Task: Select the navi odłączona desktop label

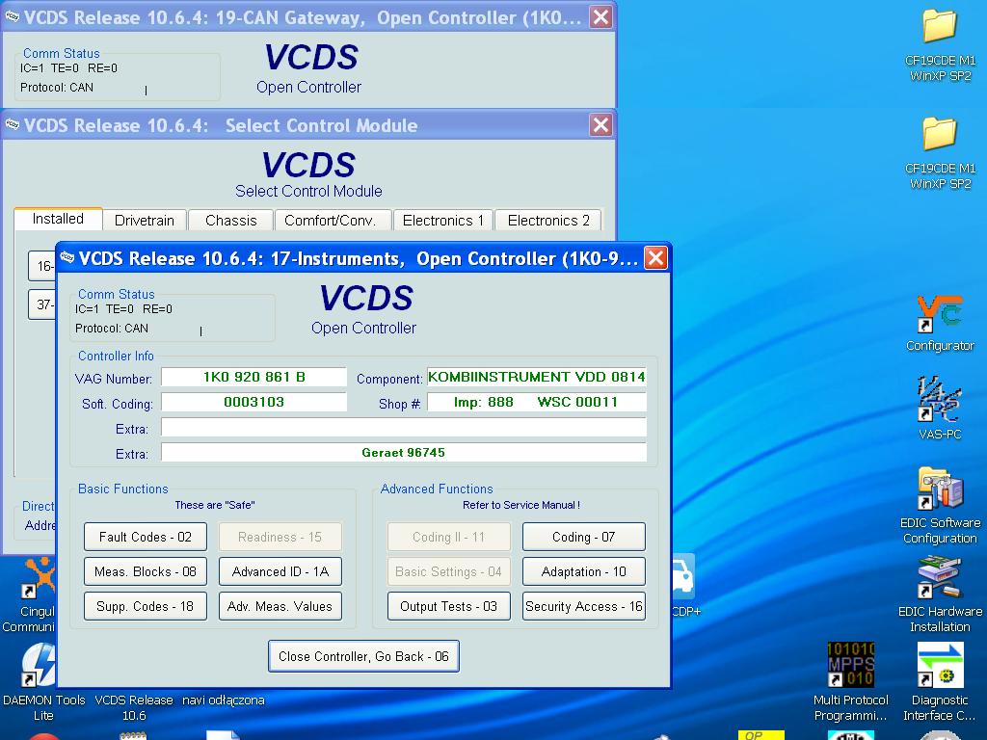Action: 224,700
